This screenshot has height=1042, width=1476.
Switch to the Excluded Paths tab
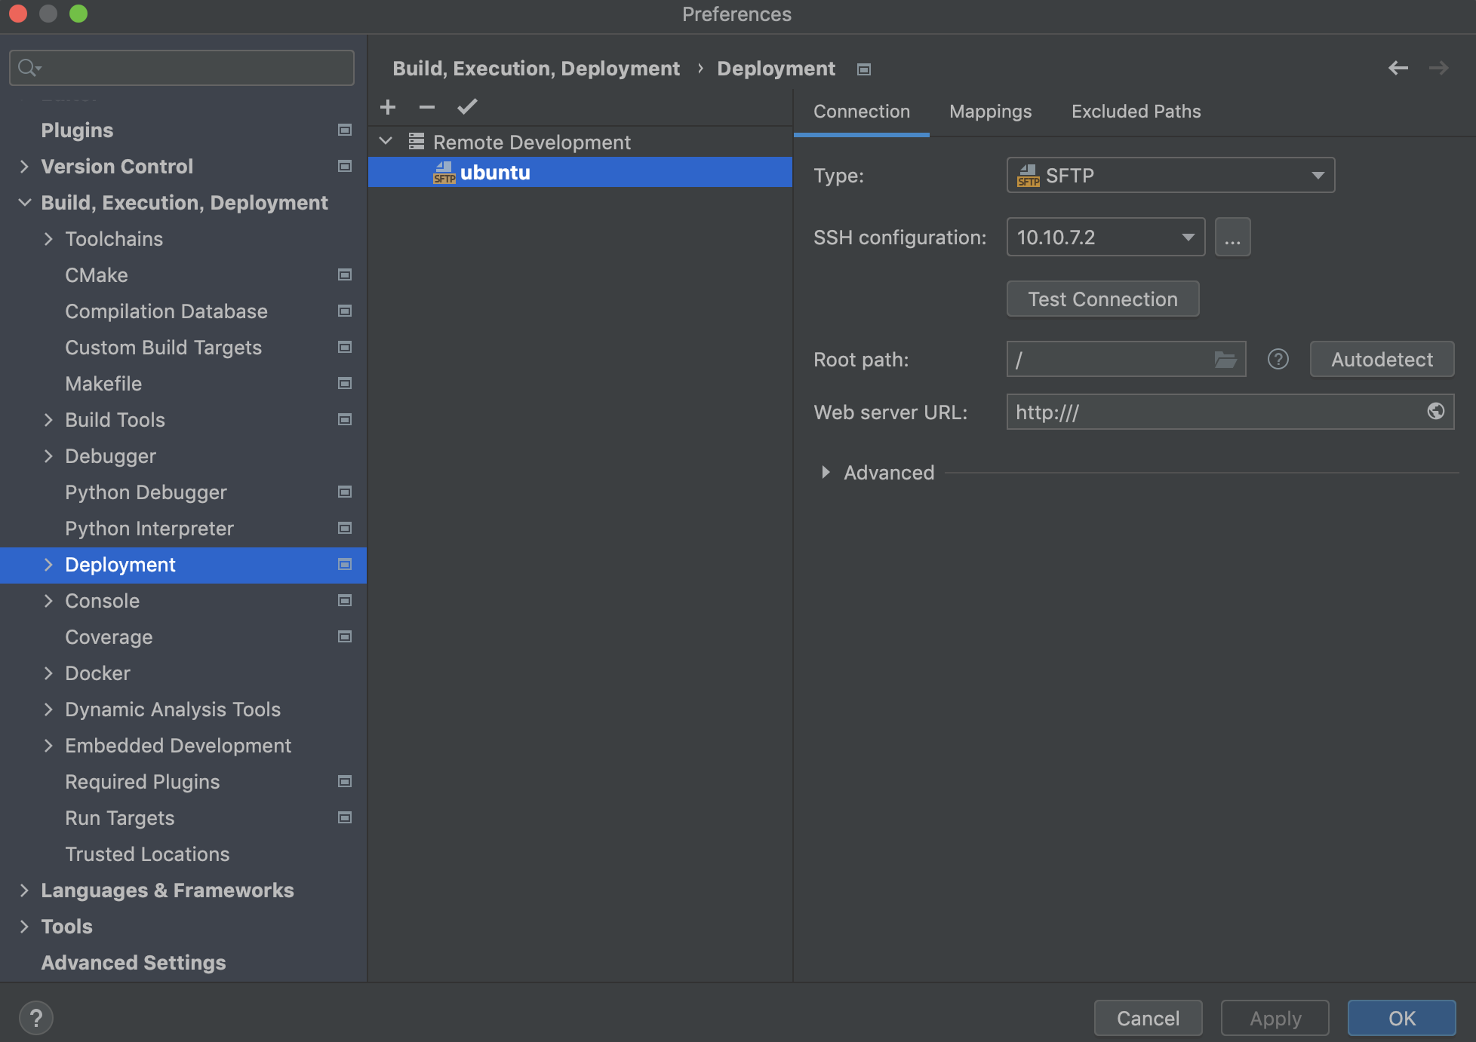coord(1136,112)
